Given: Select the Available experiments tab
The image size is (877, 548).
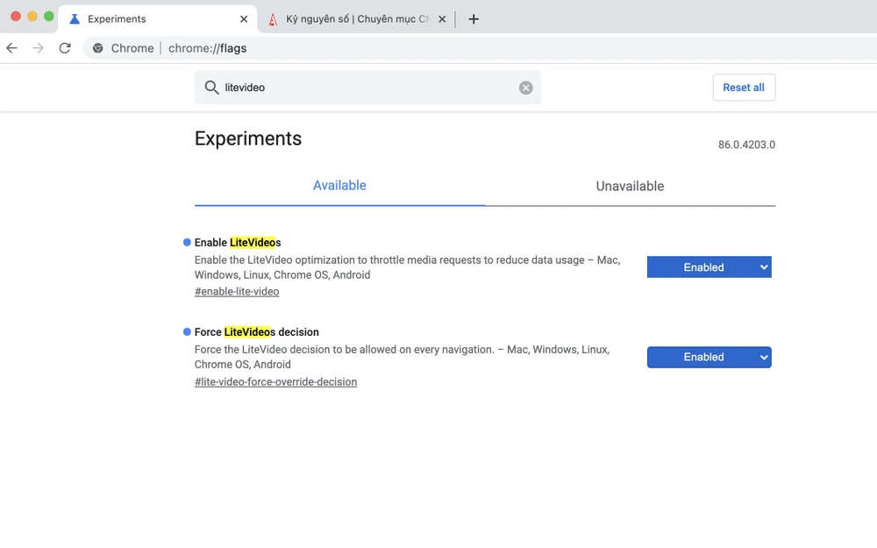Looking at the screenshot, I should [339, 186].
